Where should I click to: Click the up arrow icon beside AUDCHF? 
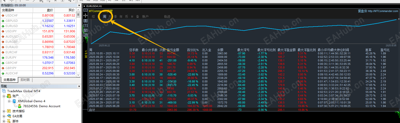click(x=3, y=73)
